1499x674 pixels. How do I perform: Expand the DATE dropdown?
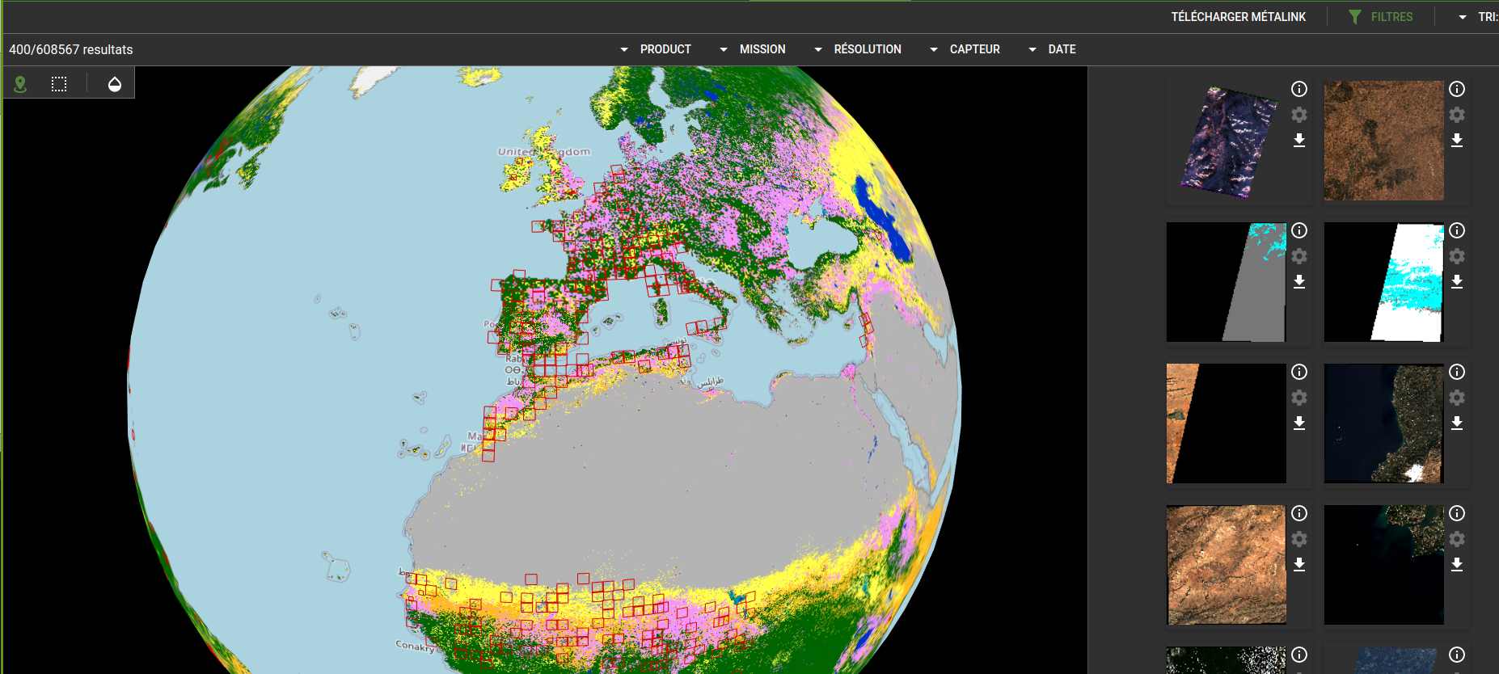pyautogui.click(x=1052, y=49)
